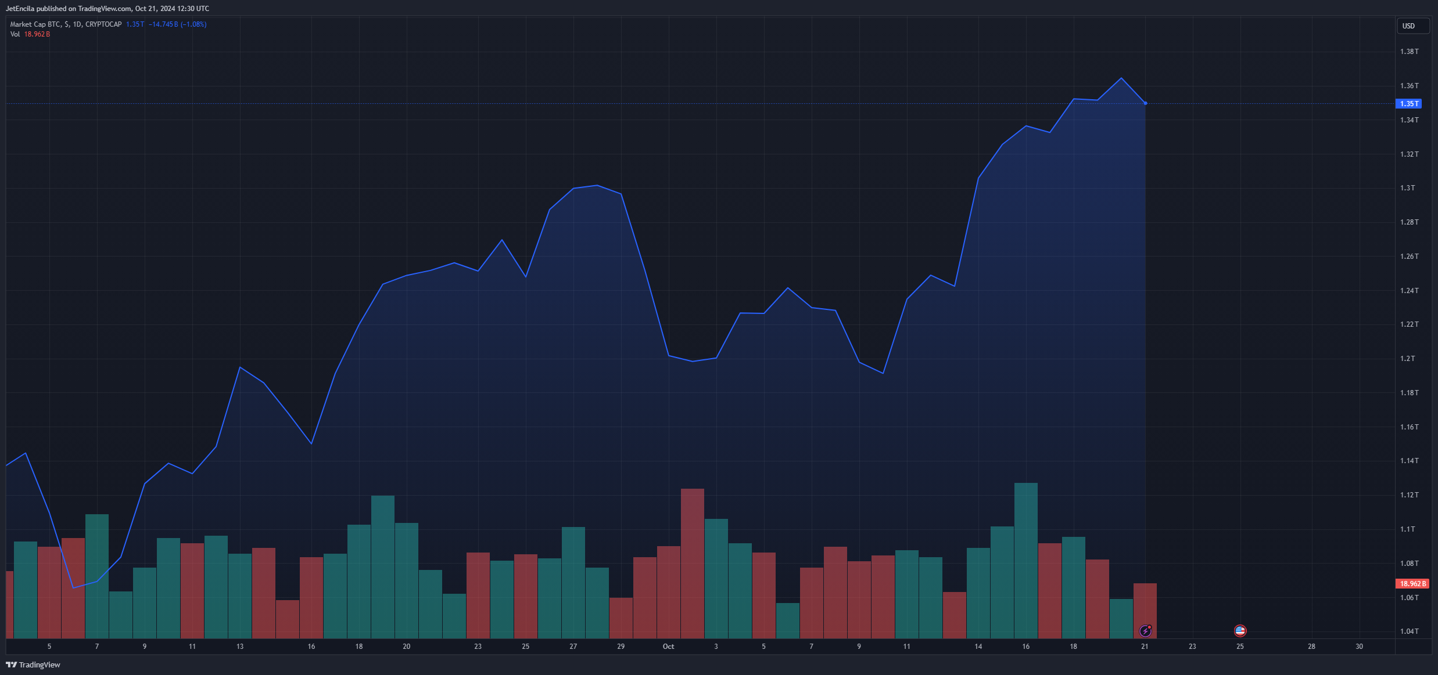
Task: Click the Vol indicator legend label
Action: pos(15,34)
